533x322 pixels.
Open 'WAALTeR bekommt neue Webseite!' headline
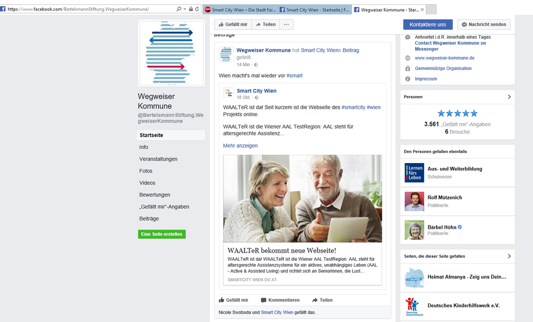(x=282, y=251)
